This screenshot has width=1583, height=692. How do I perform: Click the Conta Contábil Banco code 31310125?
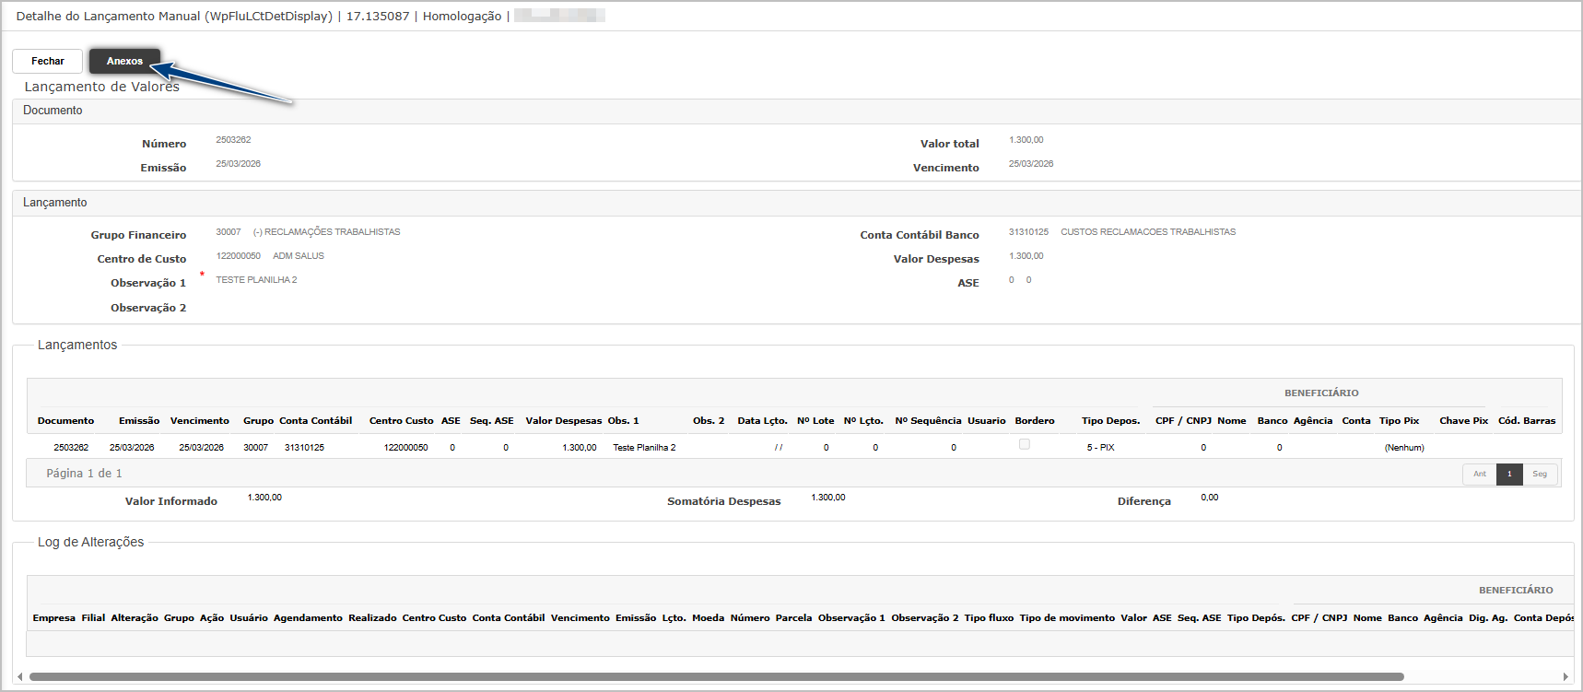(1028, 232)
